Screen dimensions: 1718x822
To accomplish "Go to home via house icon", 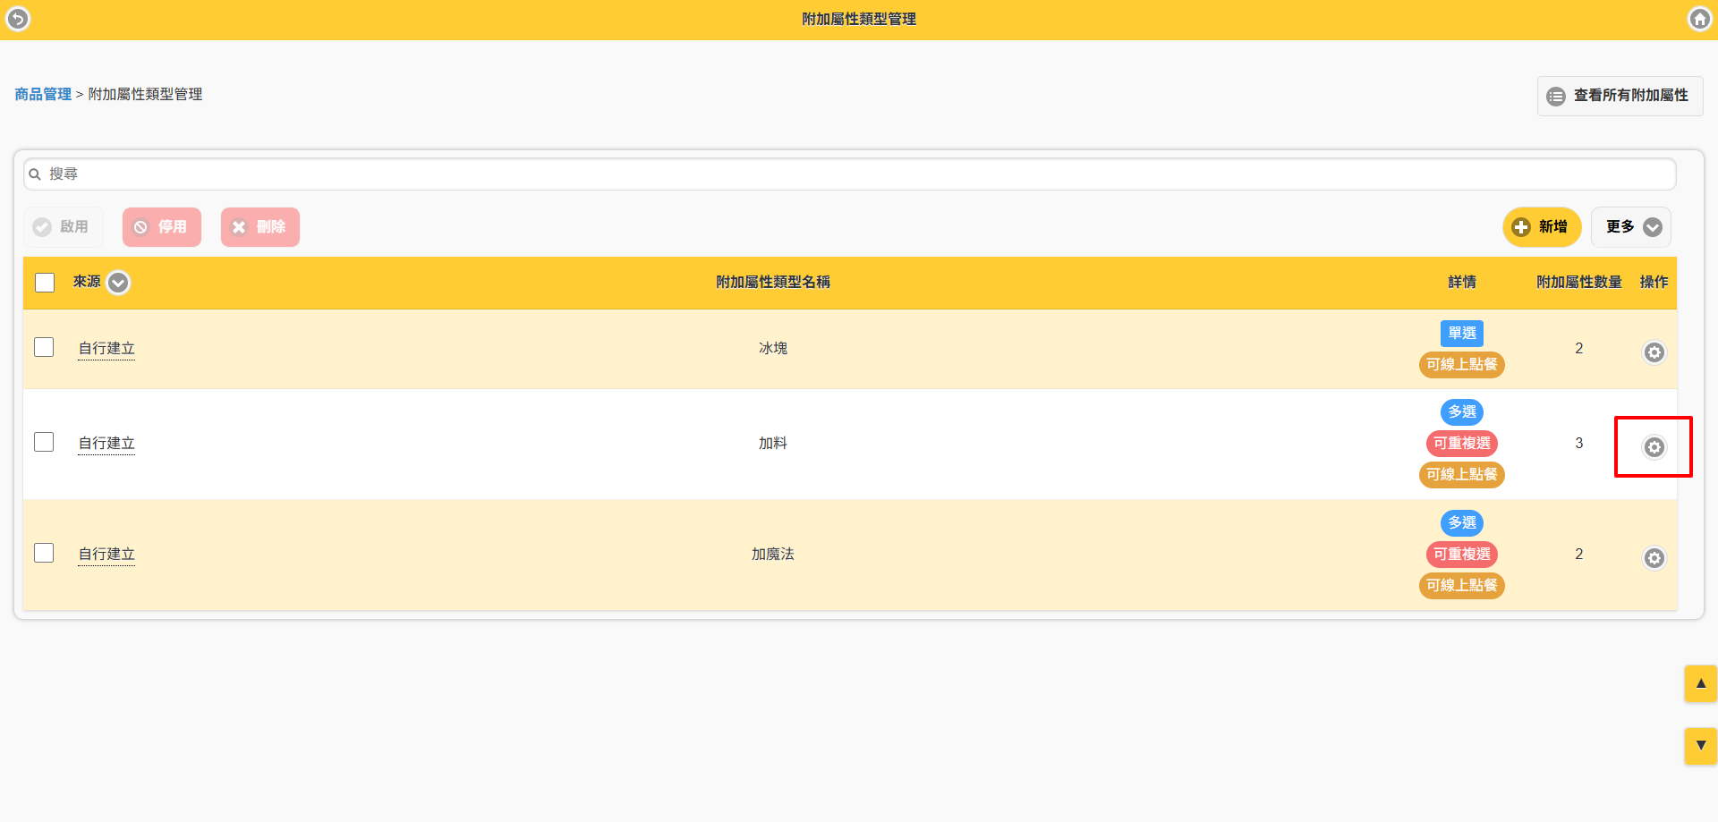I will [1699, 19].
